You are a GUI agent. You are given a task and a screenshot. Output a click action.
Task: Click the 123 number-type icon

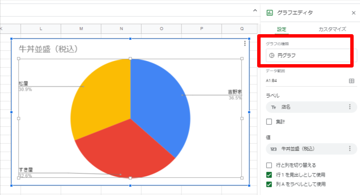(x=273, y=149)
